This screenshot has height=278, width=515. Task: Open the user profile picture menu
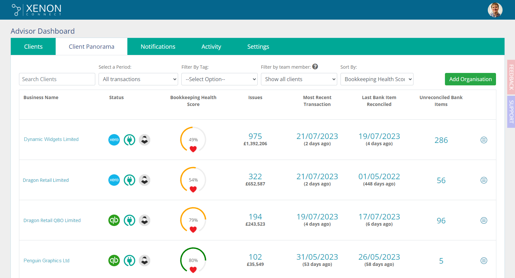(495, 10)
